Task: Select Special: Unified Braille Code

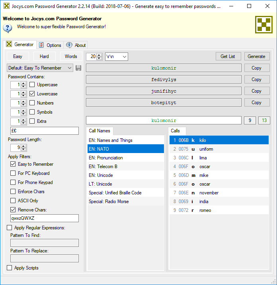Action: click(x=126, y=192)
